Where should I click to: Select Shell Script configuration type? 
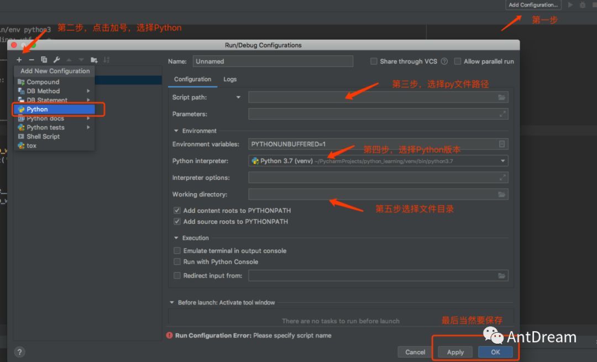[x=54, y=136]
